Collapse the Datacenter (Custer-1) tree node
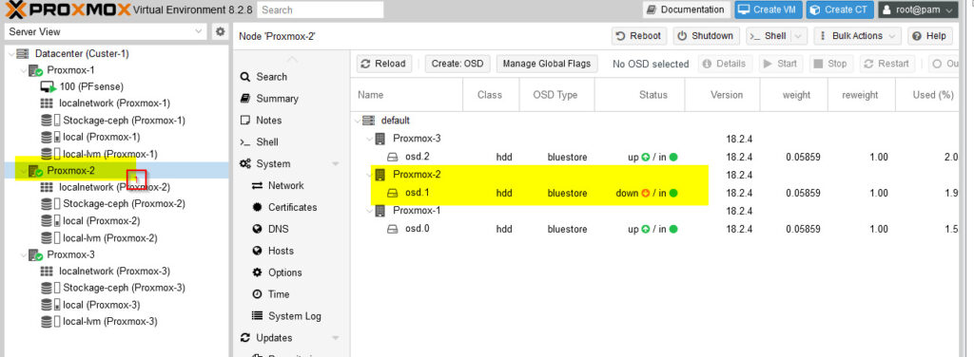 tap(10, 54)
